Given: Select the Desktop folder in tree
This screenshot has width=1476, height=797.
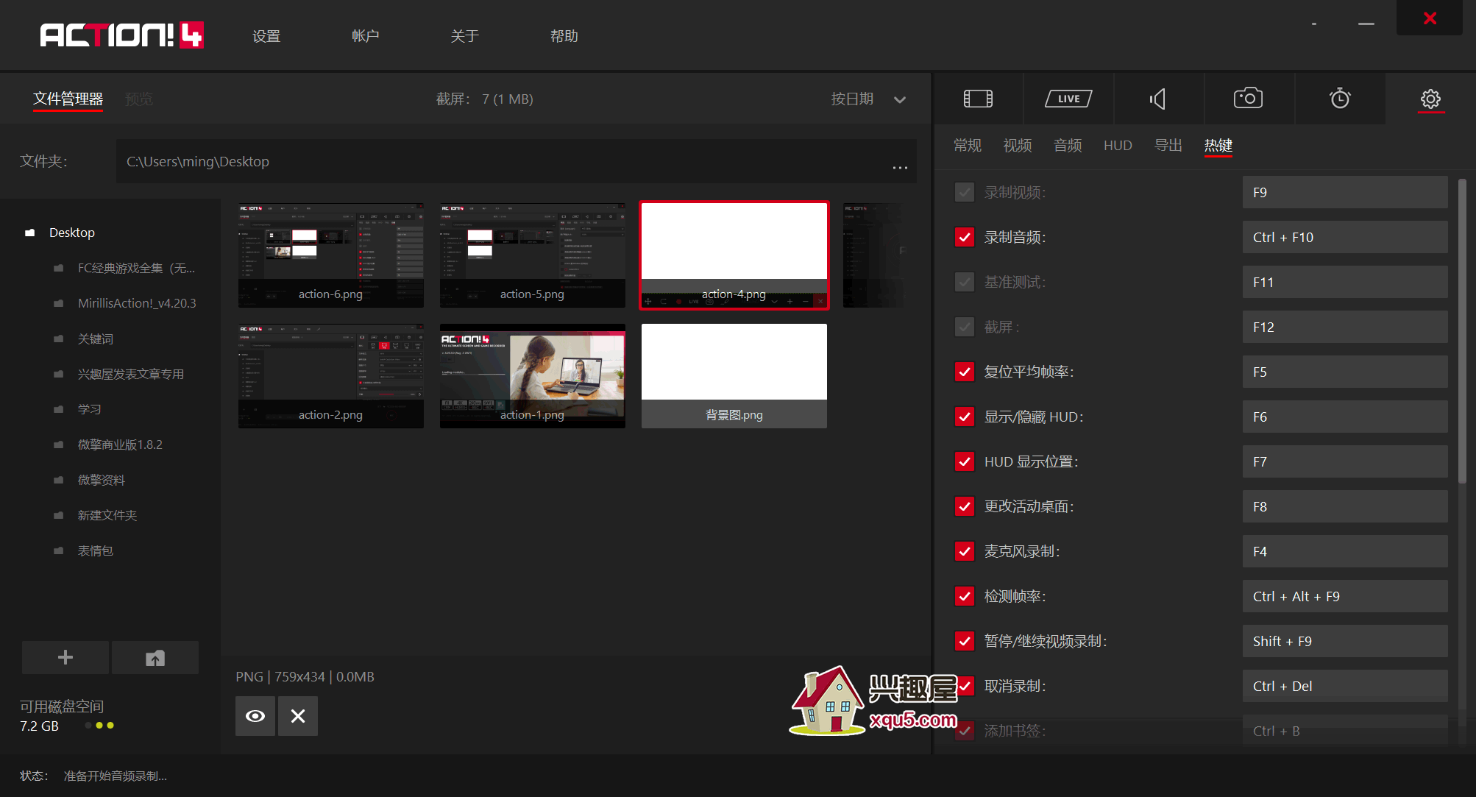Looking at the screenshot, I should [72, 233].
